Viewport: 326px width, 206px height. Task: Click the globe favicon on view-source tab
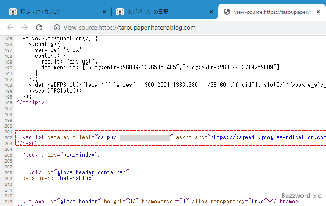coord(227,12)
